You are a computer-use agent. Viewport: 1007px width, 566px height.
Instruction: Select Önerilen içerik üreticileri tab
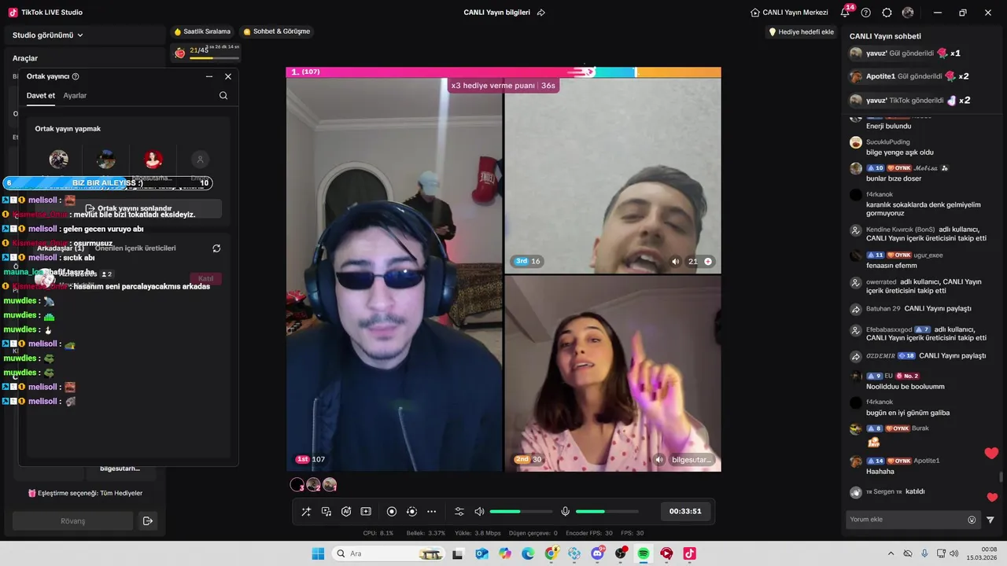coord(135,248)
